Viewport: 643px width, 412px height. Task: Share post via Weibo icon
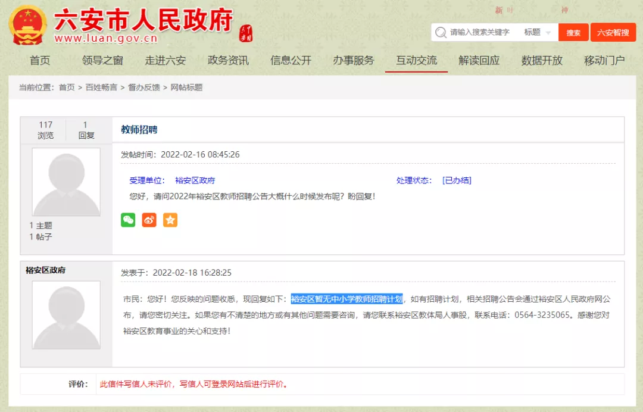pos(149,220)
